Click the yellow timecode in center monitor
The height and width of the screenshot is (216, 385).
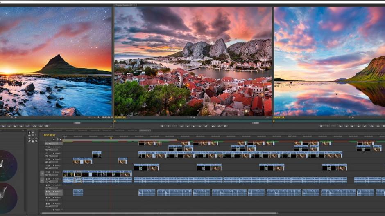coord(120,117)
